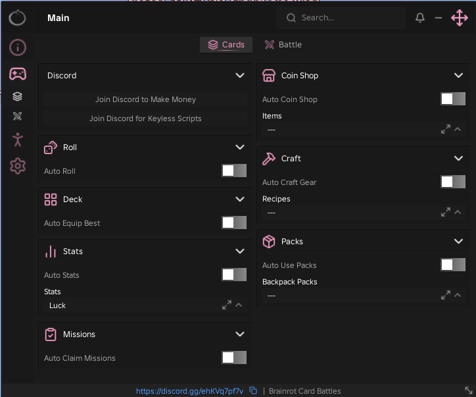This screenshot has width=476, height=397.
Task: Click the Coin Shop storefront icon
Action: coord(269,76)
